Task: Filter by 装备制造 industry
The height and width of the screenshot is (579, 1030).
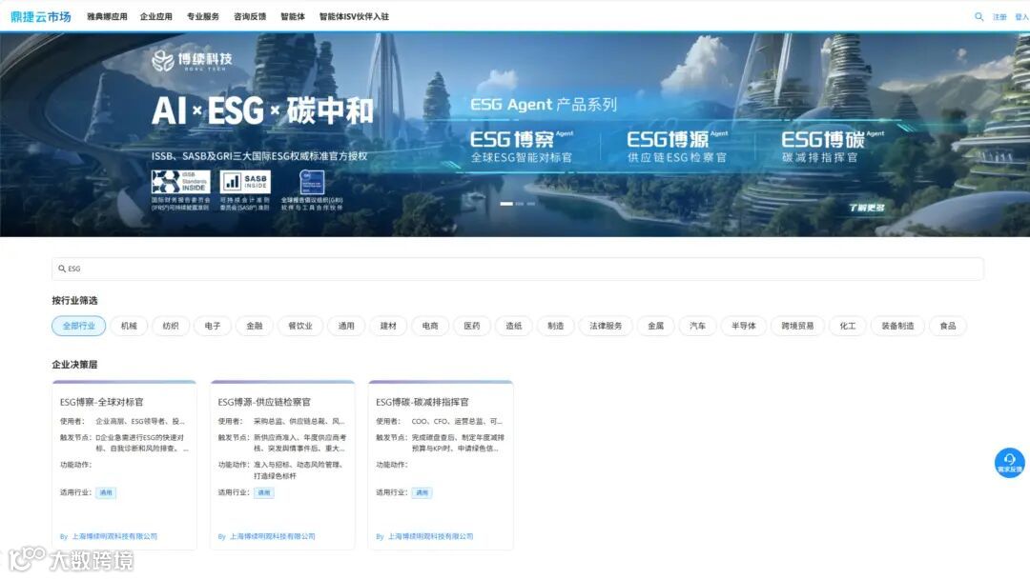Action: pos(897,326)
